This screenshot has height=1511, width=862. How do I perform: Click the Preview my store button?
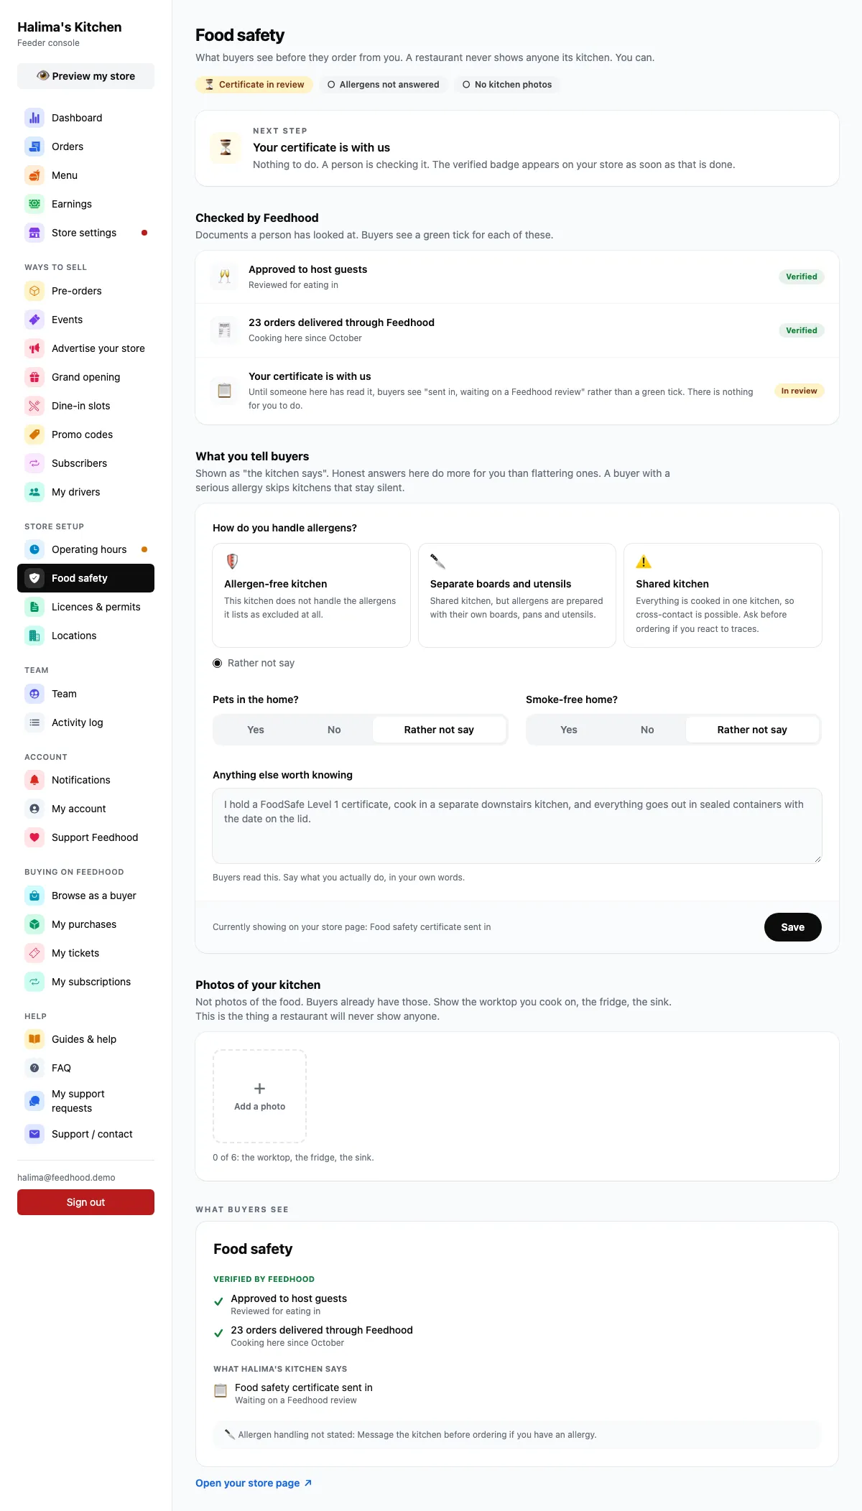(85, 76)
